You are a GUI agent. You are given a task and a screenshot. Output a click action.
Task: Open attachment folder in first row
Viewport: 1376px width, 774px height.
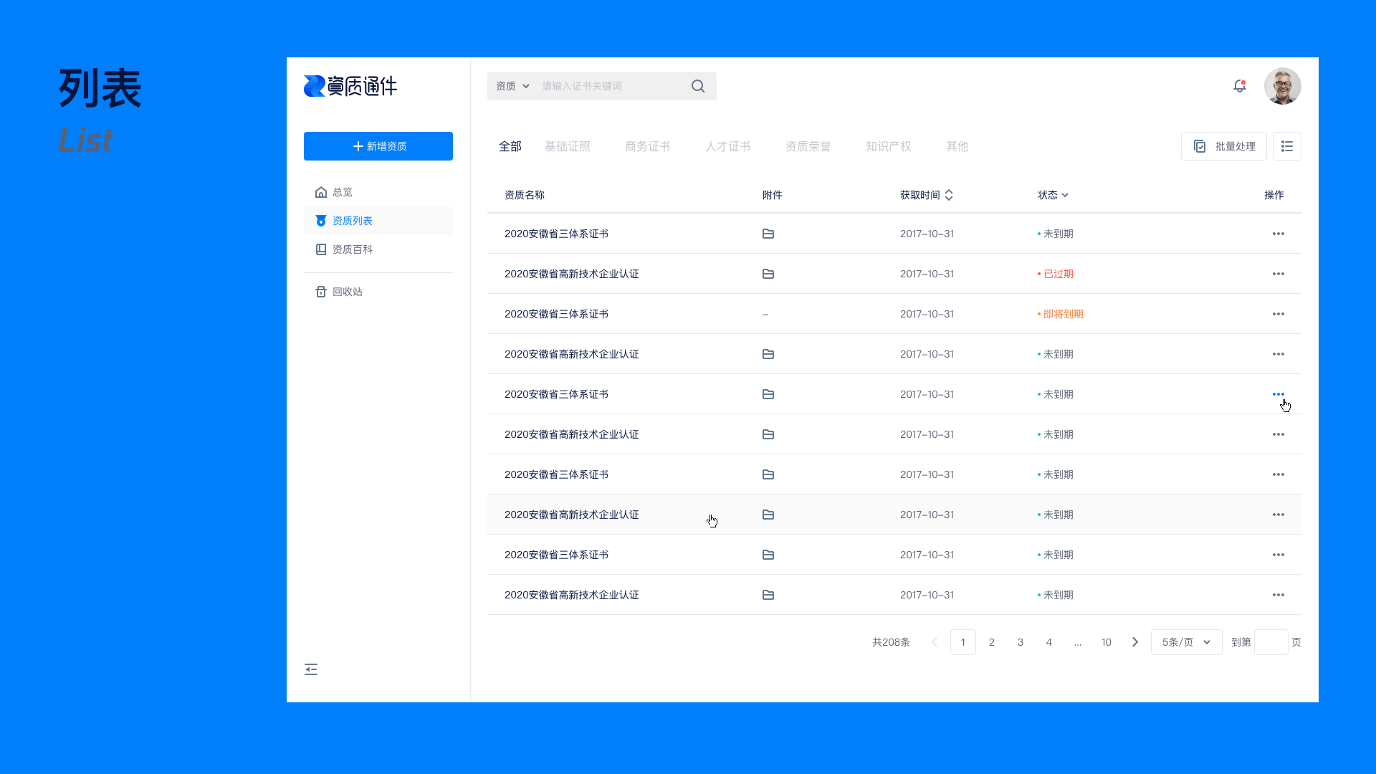click(x=768, y=234)
